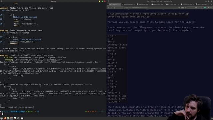Click the 'dir e' example line
The width and height of the screenshot is (213, 120).
[111, 60]
